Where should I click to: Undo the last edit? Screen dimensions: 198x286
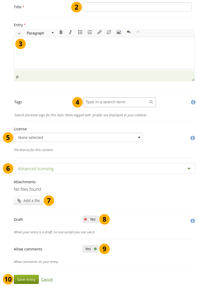128,32
